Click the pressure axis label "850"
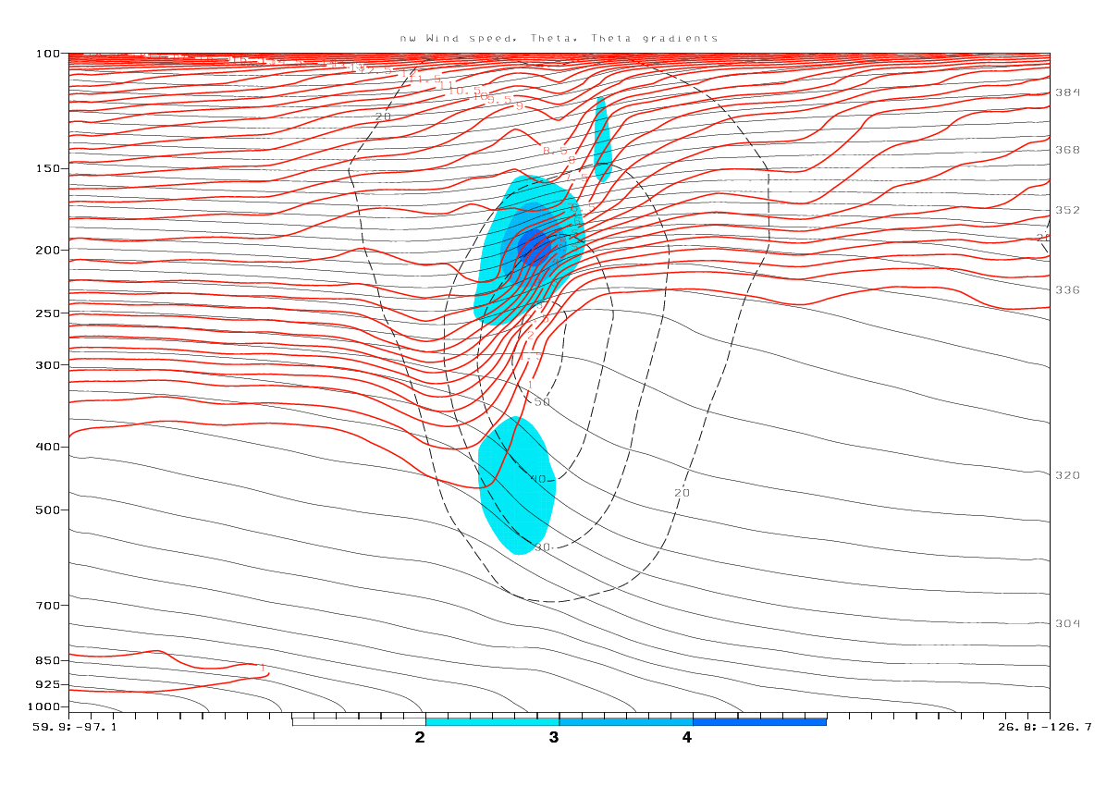 point(49,660)
